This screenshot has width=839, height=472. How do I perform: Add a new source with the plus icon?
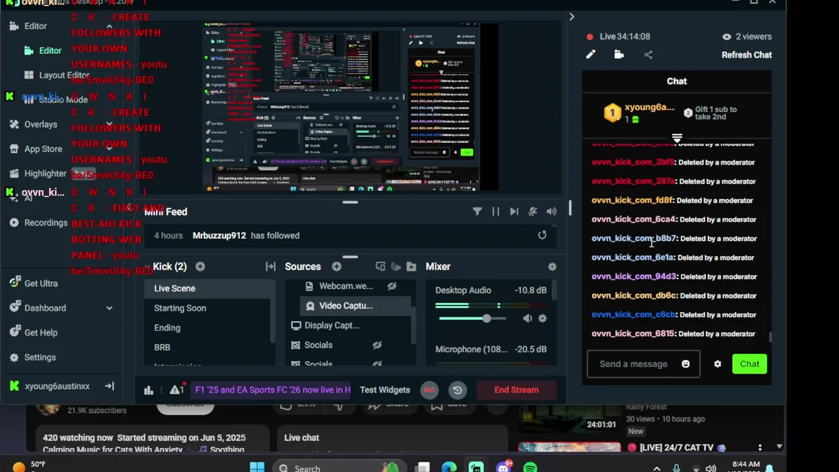pyautogui.click(x=336, y=267)
